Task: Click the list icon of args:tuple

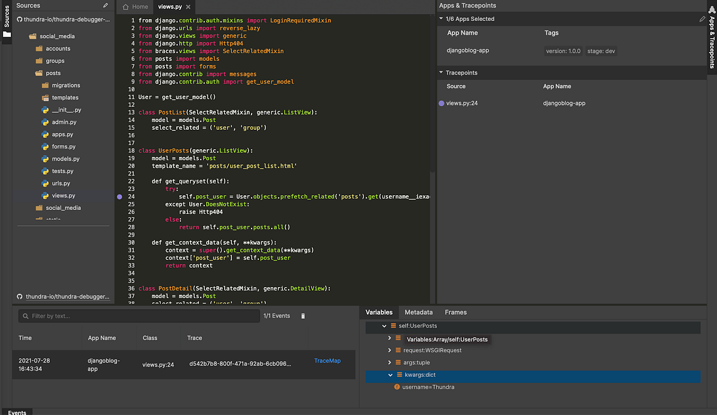Action: pos(398,362)
